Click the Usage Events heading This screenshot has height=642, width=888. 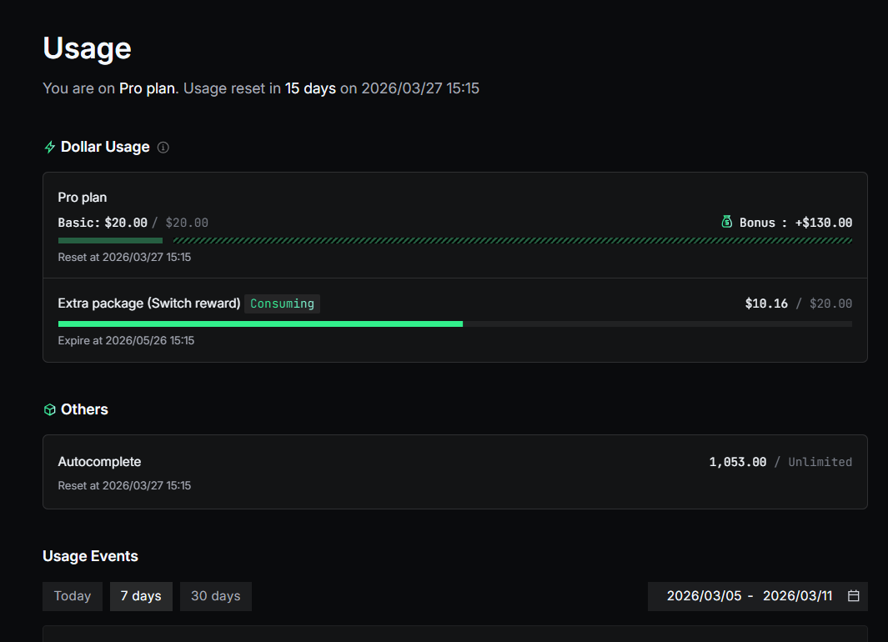pyautogui.click(x=90, y=556)
